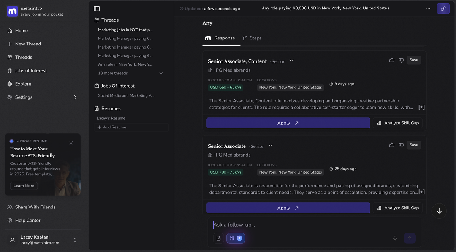Image resolution: width=456 pixels, height=252 pixels.
Task: Expand the Lacey Kaelani account menu
Action: tap(75, 239)
